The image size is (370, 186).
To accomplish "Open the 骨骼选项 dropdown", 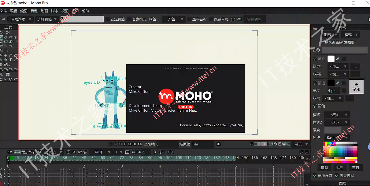I will 21,19.
